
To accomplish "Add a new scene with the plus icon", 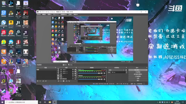I will click(x=37, y=81).
